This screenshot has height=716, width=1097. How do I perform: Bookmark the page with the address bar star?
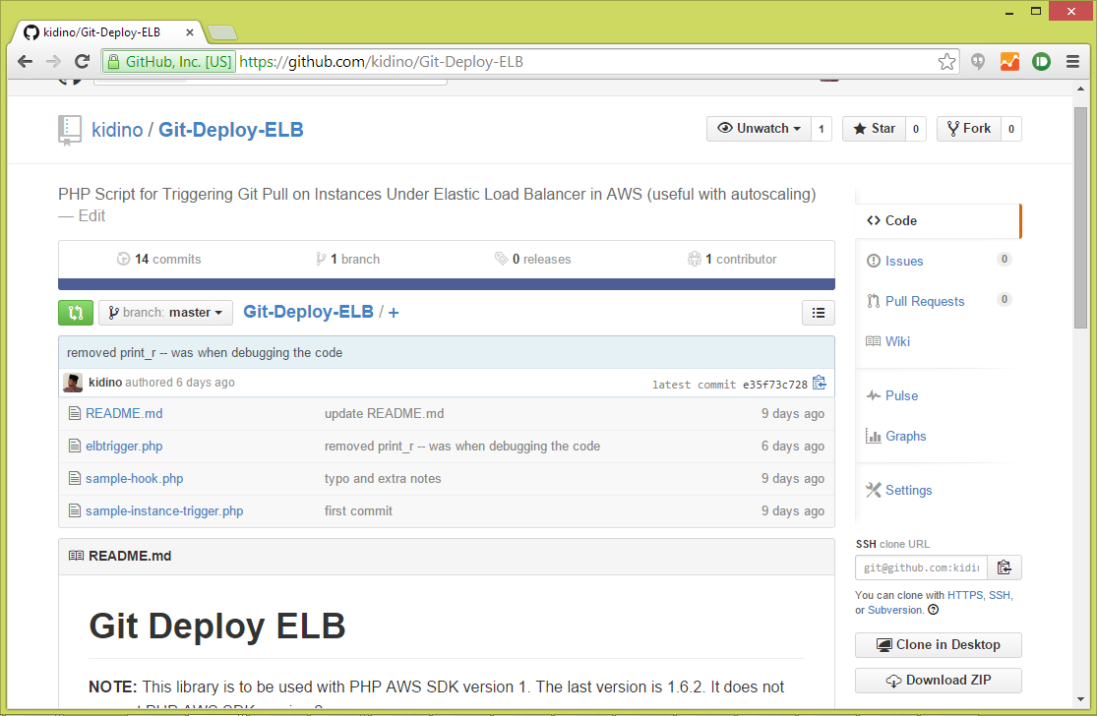946,61
